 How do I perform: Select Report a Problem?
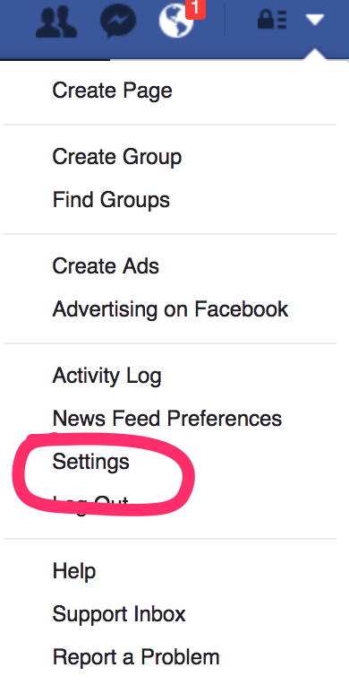pyautogui.click(x=136, y=657)
